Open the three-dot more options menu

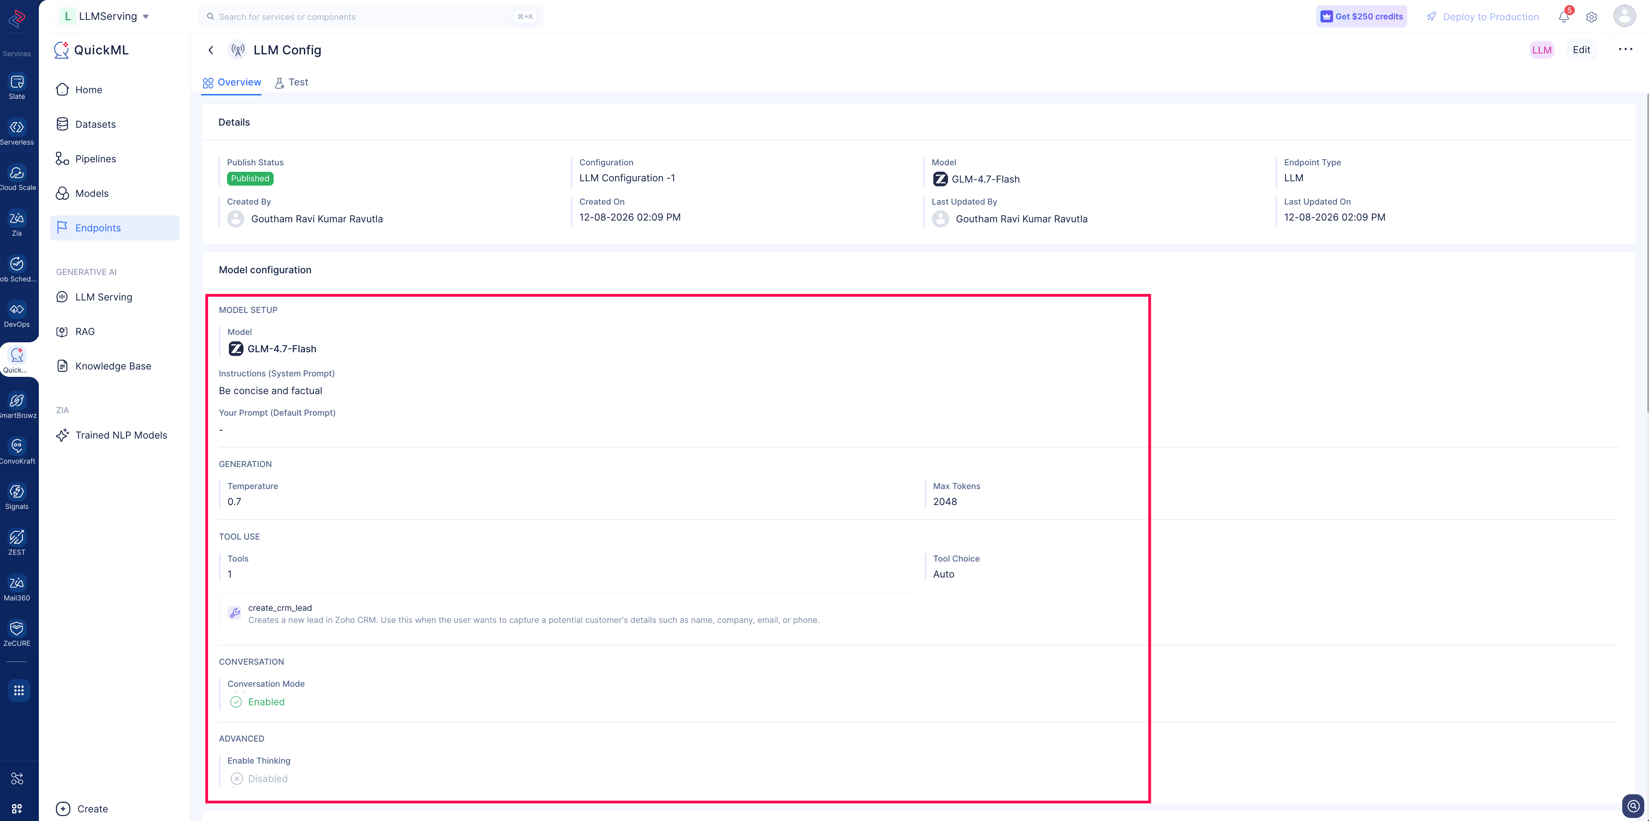pos(1625,49)
